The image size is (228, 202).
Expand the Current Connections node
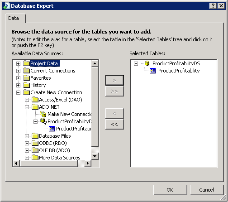(18, 71)
